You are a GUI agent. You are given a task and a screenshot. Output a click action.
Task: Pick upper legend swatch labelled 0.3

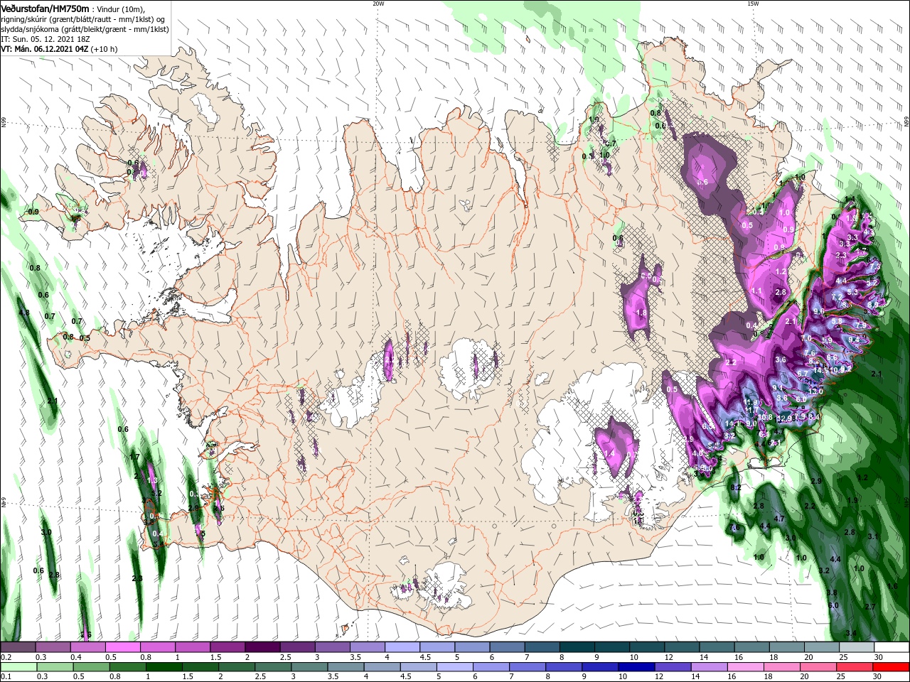53,647
